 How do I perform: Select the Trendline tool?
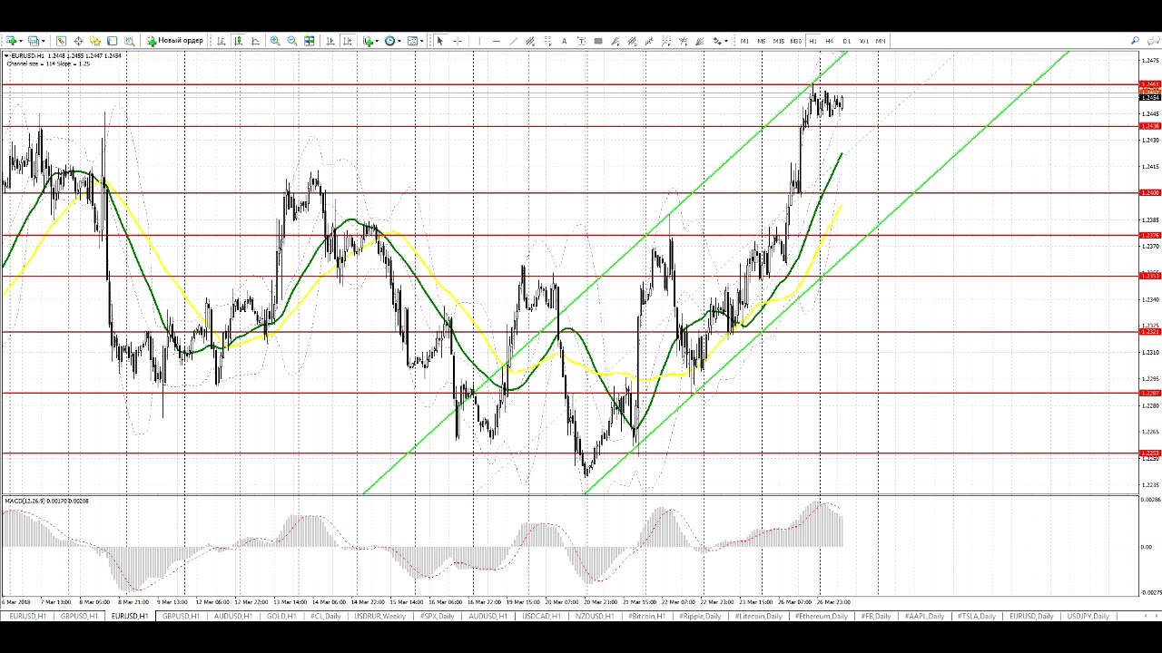pyautogui.click(x=513, y=41)
